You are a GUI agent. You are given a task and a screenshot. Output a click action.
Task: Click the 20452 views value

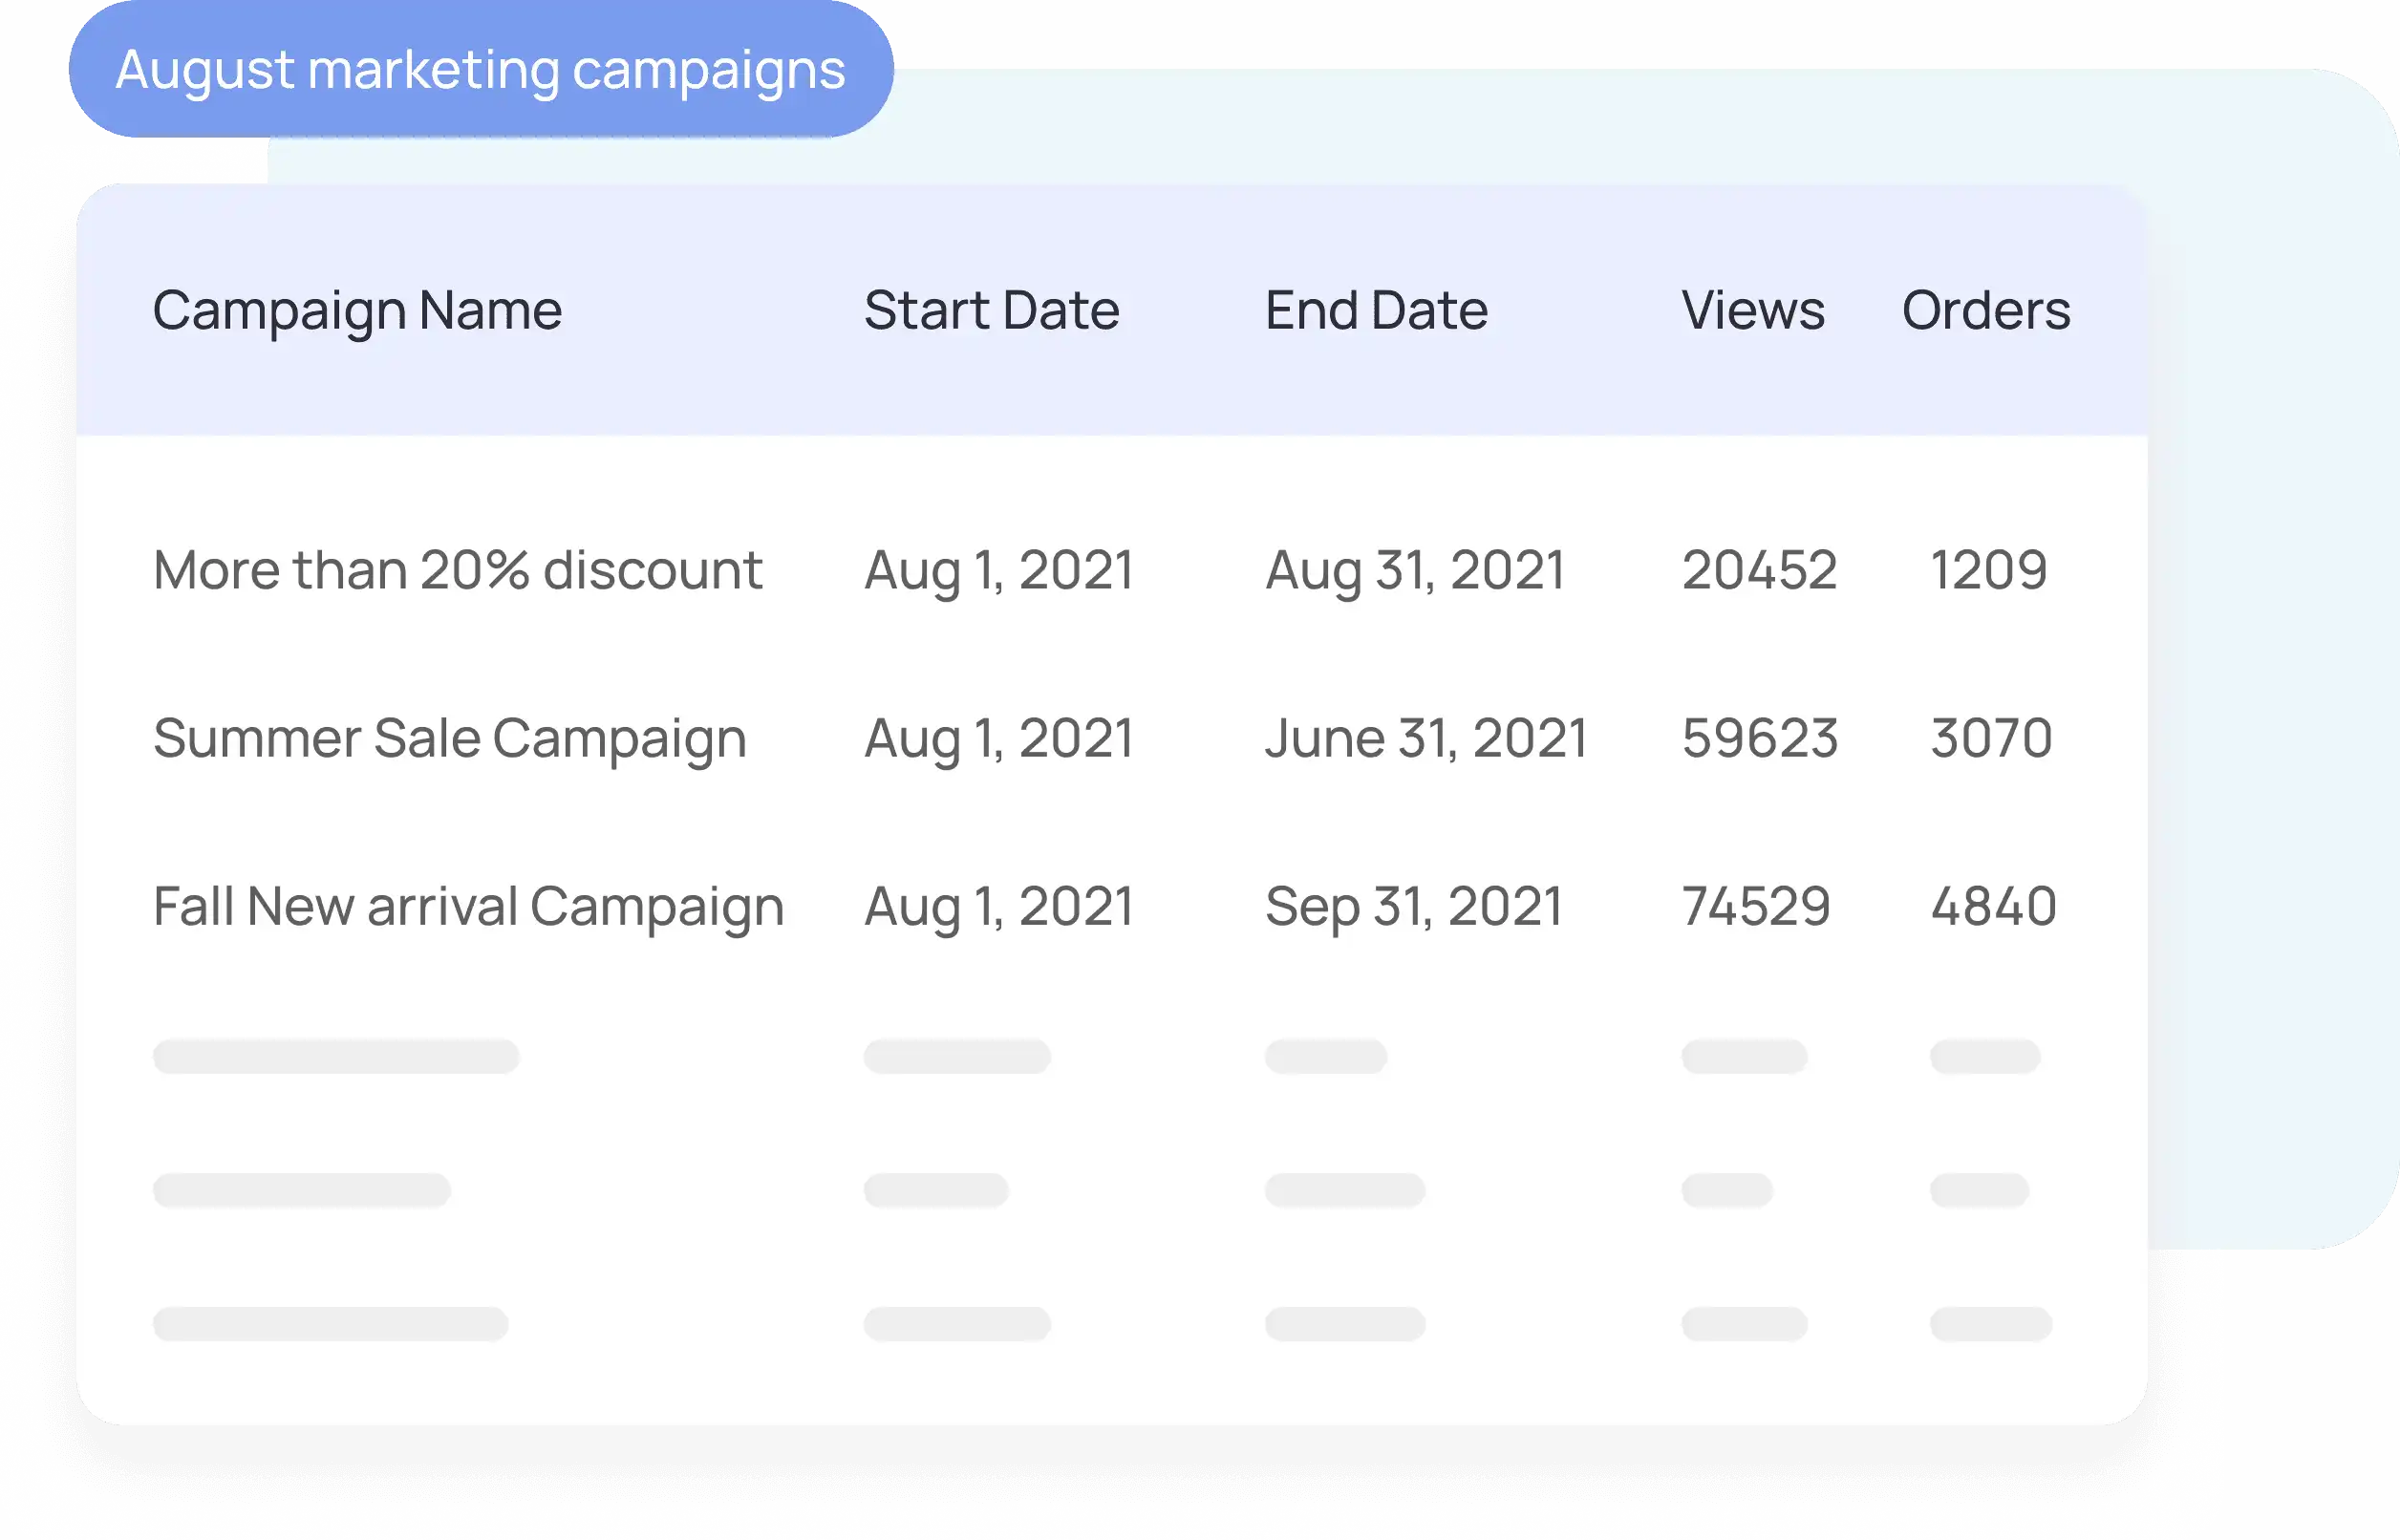1759,570
